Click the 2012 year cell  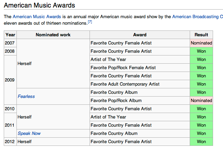[10, 142]
